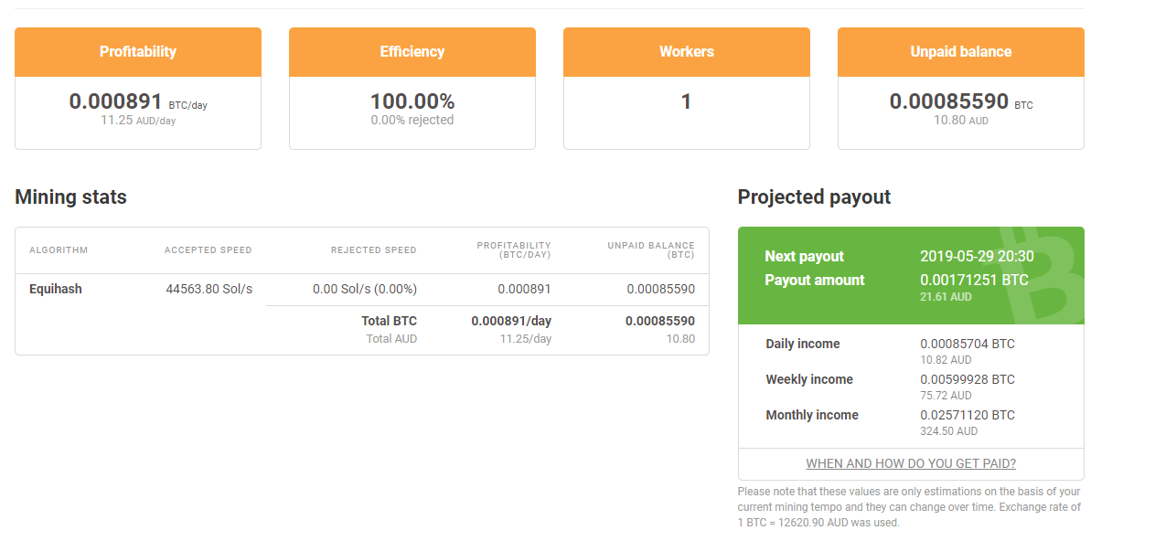Image resolution: width=1155 pixels, height=541 pixels.
Task: Click the Bitcoin logo in payout panel
Action: click(1041, 275)
